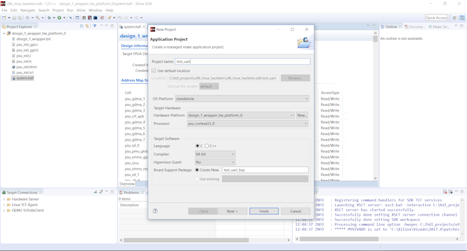Click the editor vertical scrollbar thumb
Image resolution: width=467 pixels, height=251 pixels.
click(x=375, y=38)
